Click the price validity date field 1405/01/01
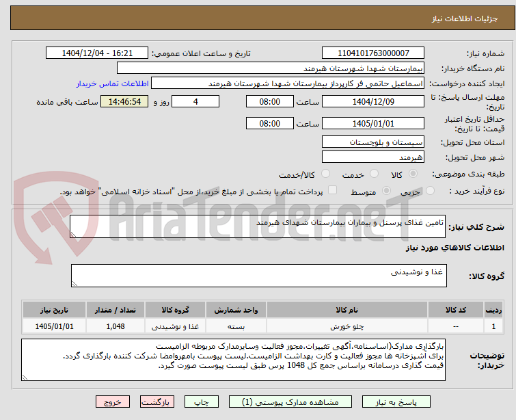 (373, 124)
